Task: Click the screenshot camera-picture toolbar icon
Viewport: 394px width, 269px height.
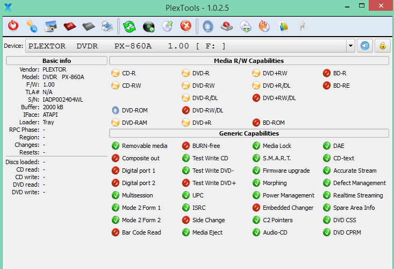Action: pyautogui.click(x=51, y=26)
